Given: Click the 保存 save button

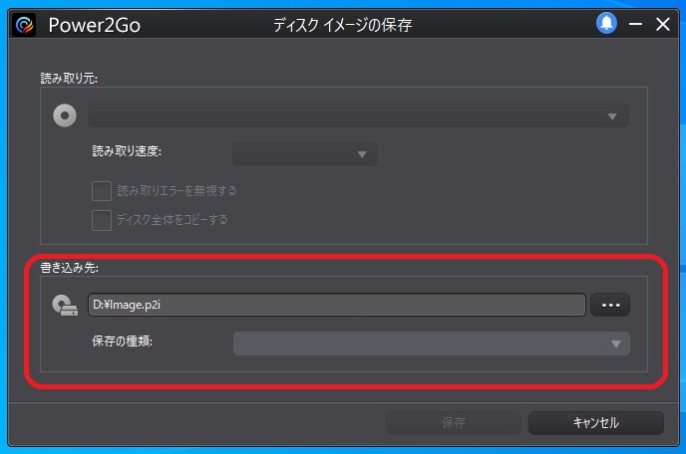Looking at the screenshot, I should click(x=454, y=422).
